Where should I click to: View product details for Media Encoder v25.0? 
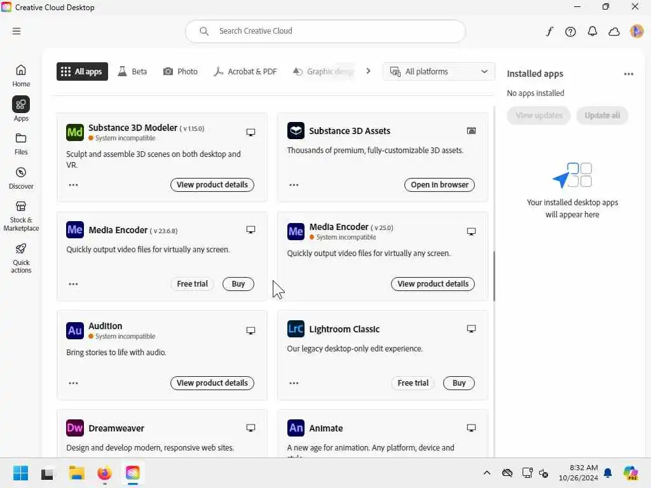click(433, 284)
